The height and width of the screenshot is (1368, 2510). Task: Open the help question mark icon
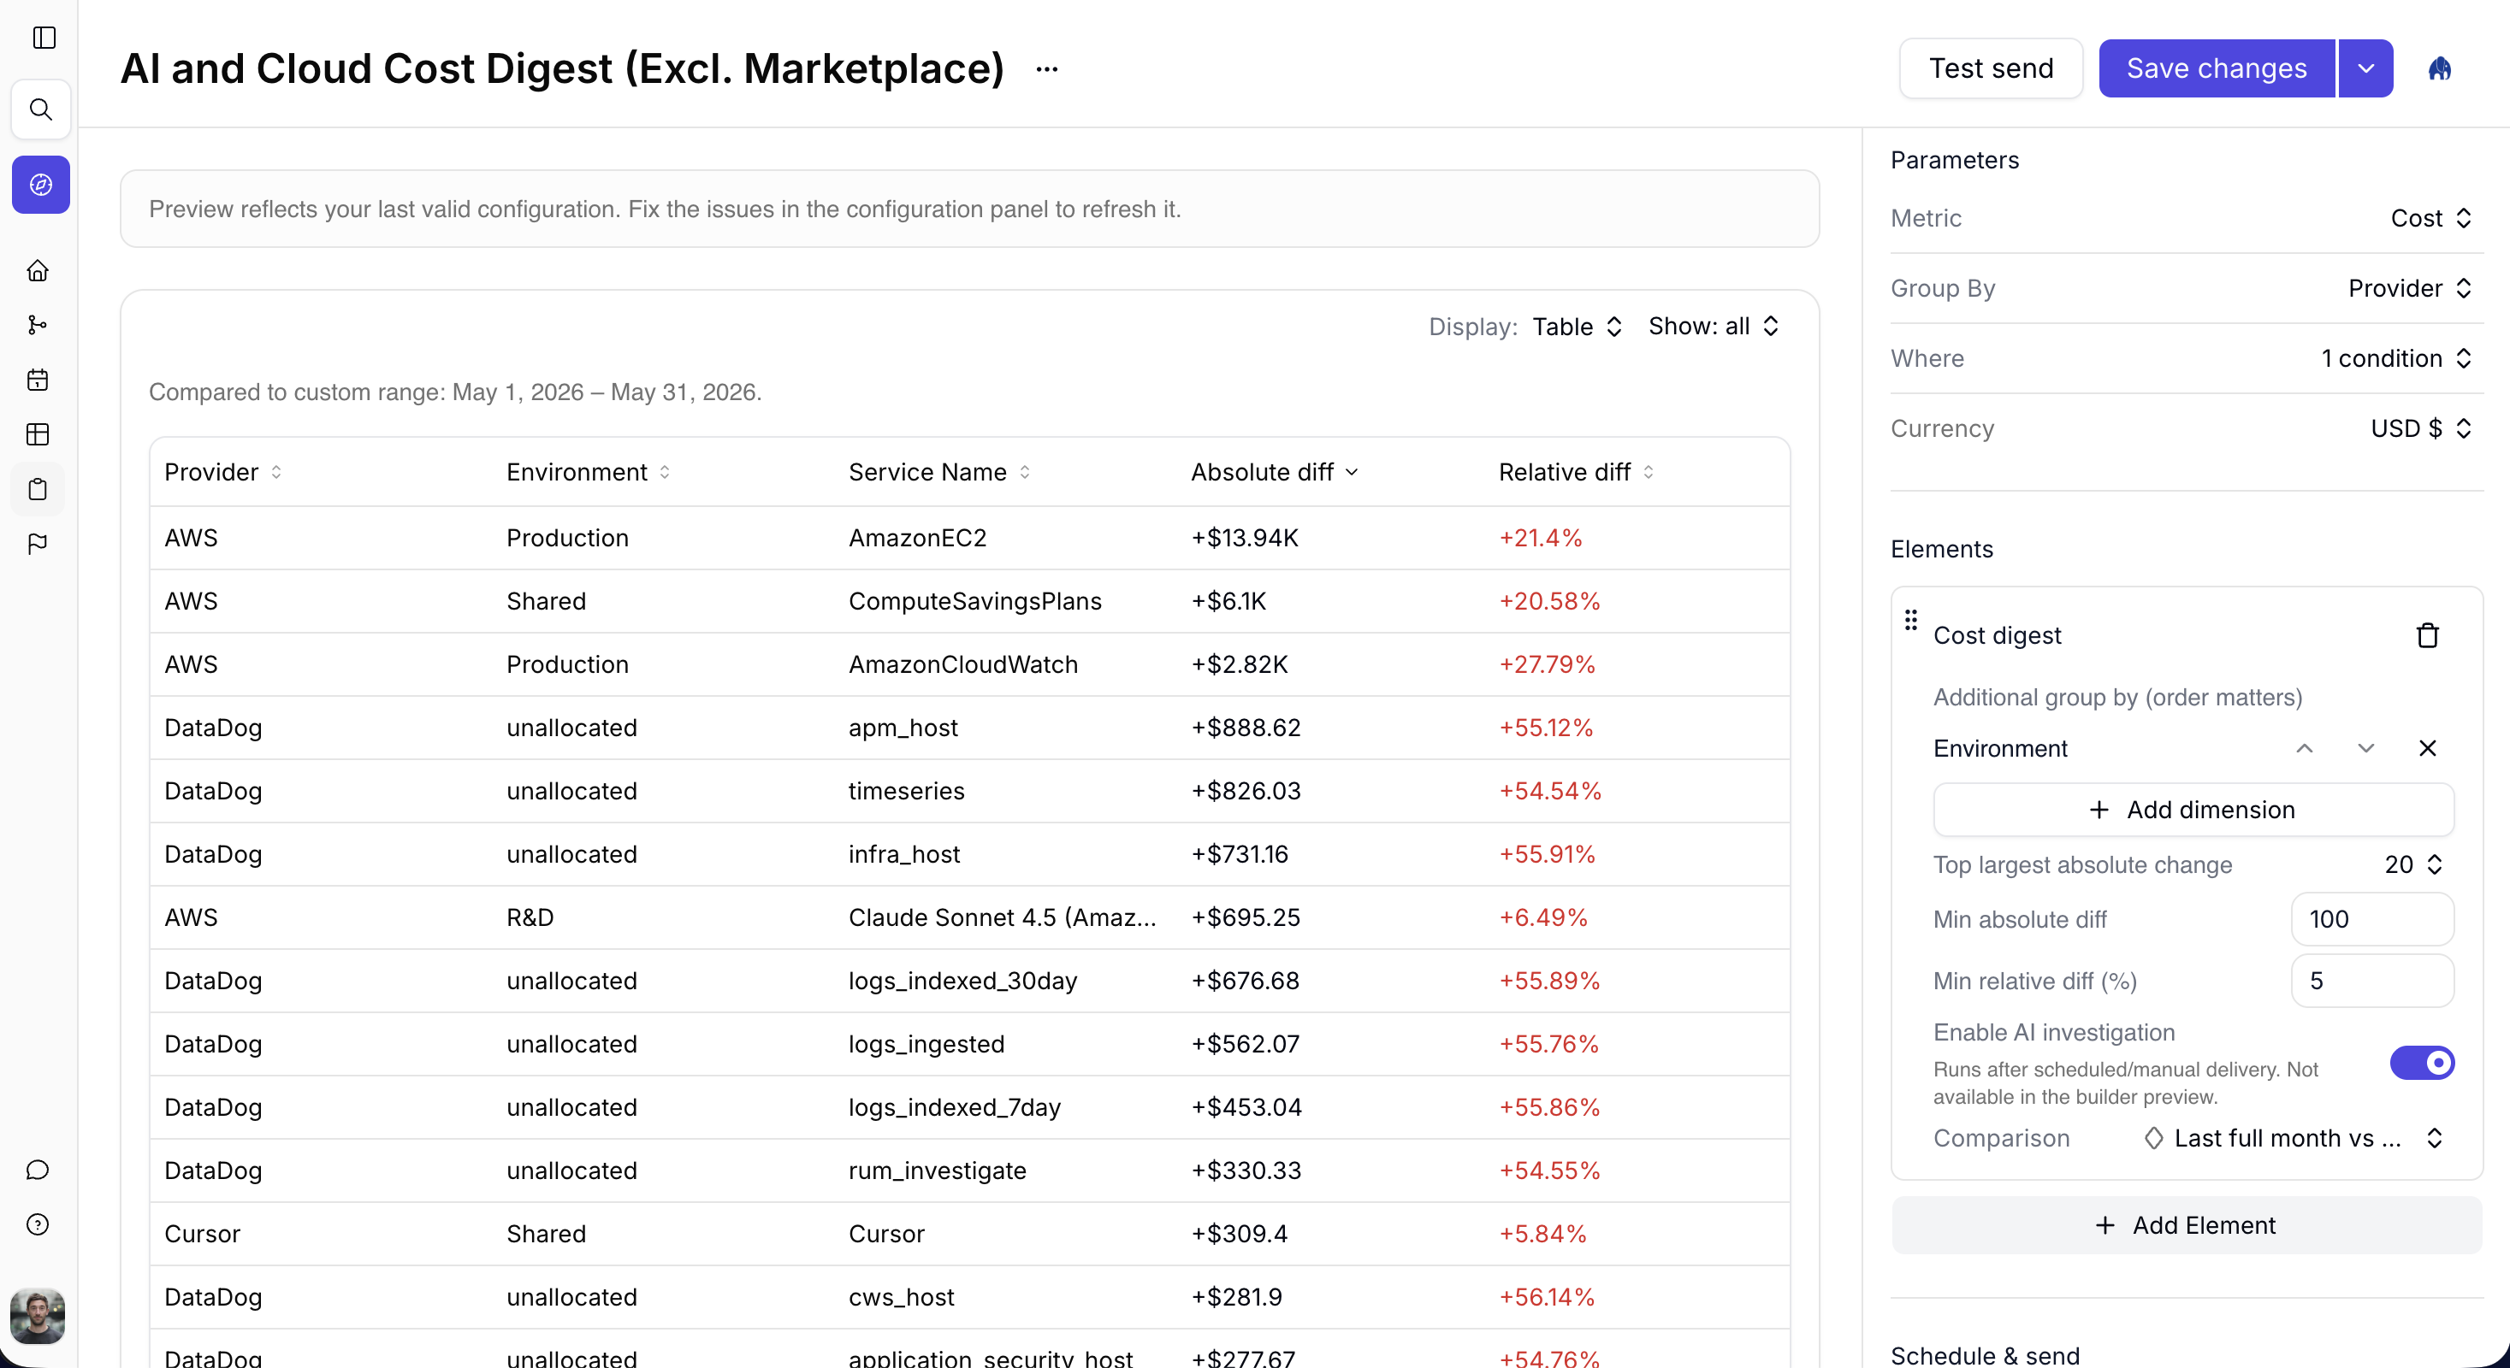point(38,1224)
